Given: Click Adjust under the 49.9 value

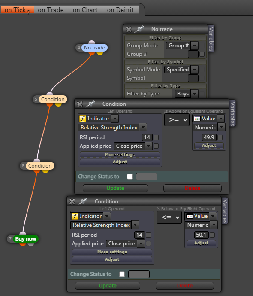Looking at the screenshot, I should click(209, 146).
